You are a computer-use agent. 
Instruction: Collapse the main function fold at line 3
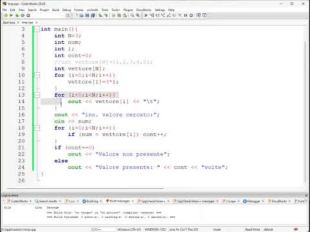(x=37, y=29)
